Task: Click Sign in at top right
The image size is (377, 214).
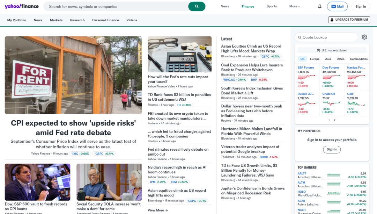Action: [361, 7]
